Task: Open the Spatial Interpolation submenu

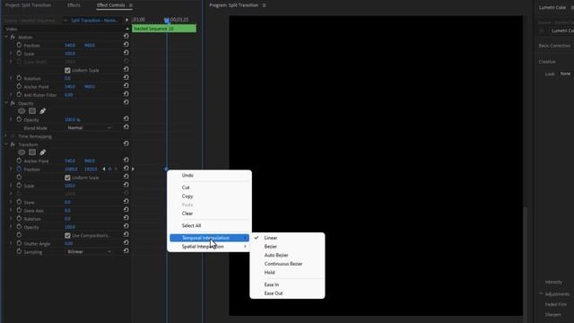Action: pyautogui.click(x=209, y=247)
